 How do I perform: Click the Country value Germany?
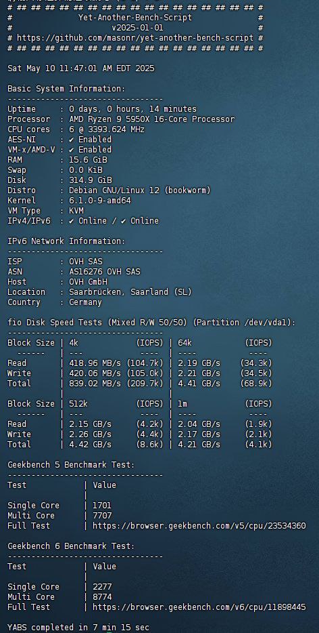pos(85,302)
